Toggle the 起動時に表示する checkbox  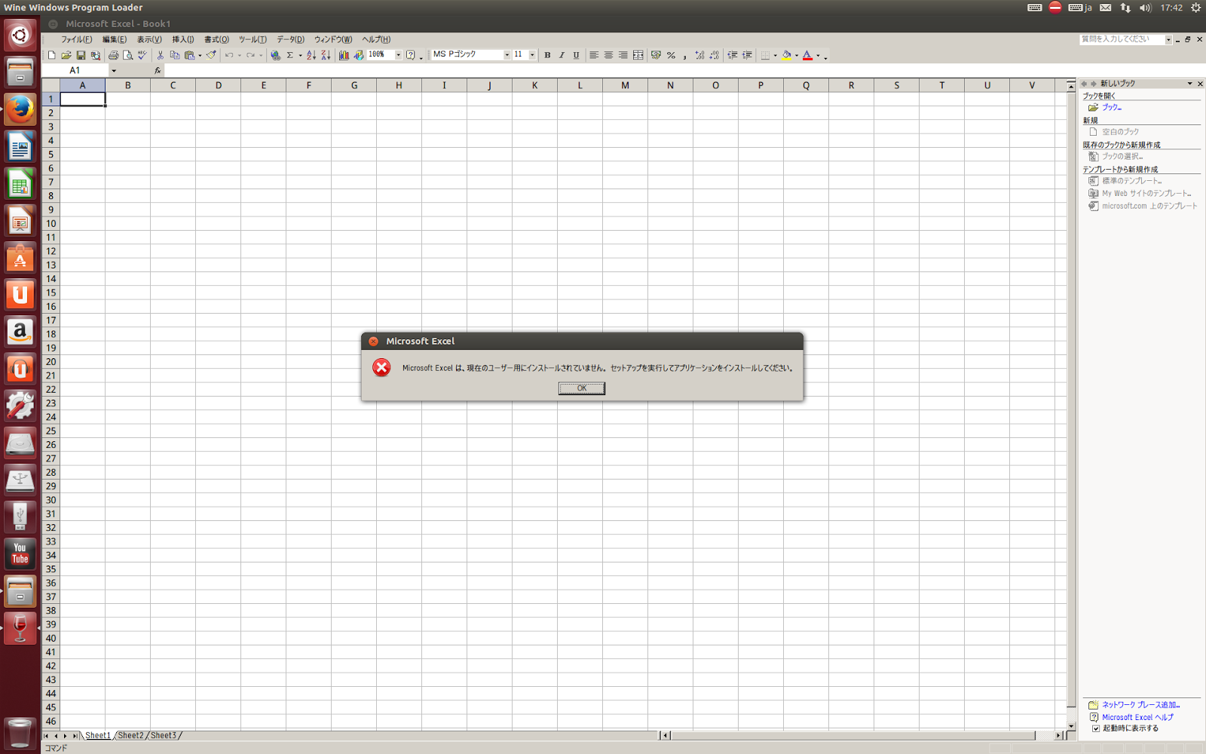tap(1096, 728)
